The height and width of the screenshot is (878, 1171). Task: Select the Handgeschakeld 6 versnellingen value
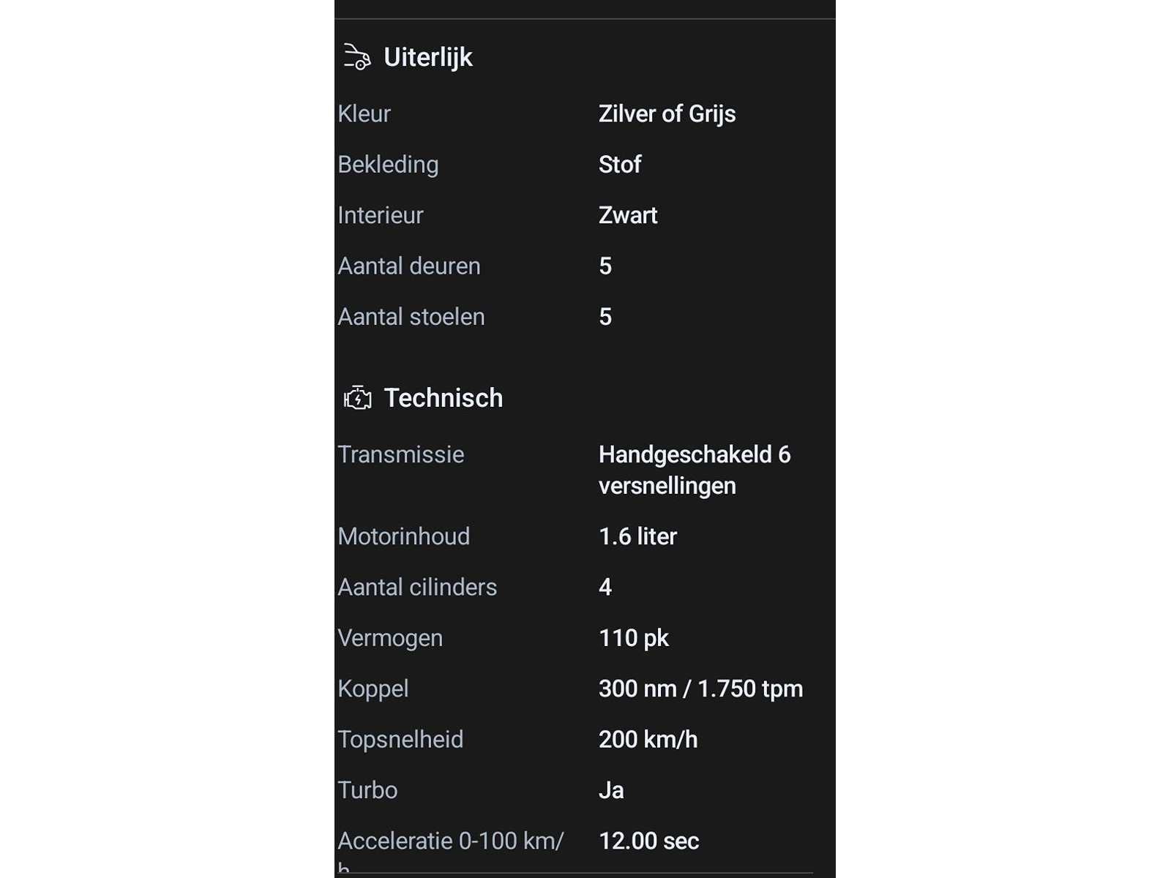click(694, 470)
